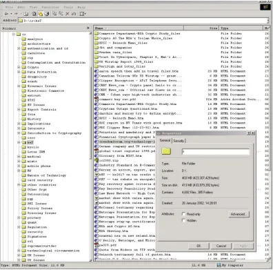The height and width of the screenshot is (270, 273).
Task: Open the Back button history dropdown arrow
Action: [x=11, y=14]
